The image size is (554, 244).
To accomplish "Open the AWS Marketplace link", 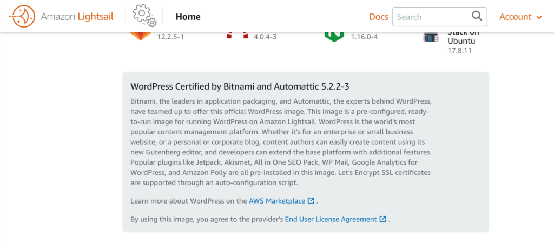I will tap(276, 201).
